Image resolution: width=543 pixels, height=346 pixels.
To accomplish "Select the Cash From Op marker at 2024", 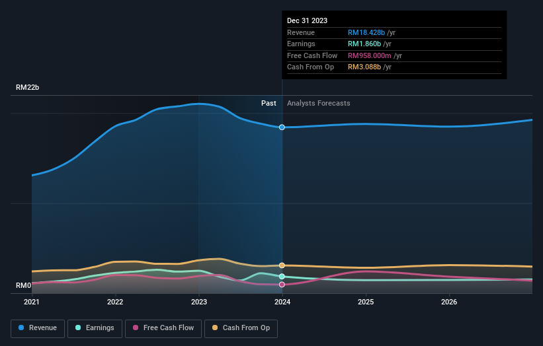I will (x=282, y=265).
